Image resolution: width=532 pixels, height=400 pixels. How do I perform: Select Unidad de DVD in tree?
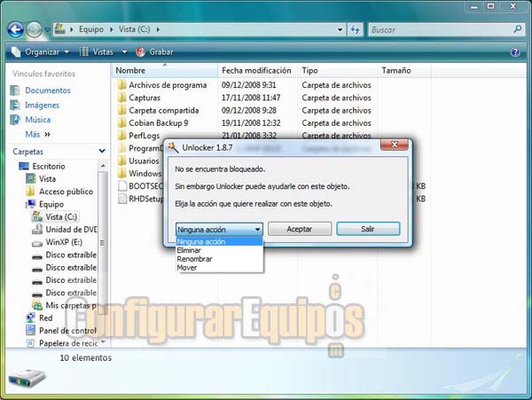[x=71, y=230]
